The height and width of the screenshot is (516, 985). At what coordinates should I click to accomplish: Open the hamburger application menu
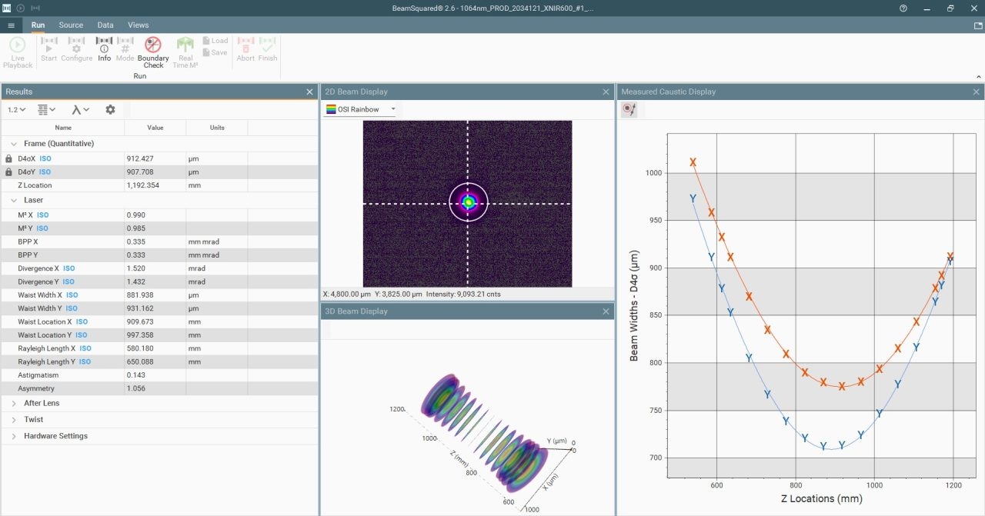[x=11, y=25]
